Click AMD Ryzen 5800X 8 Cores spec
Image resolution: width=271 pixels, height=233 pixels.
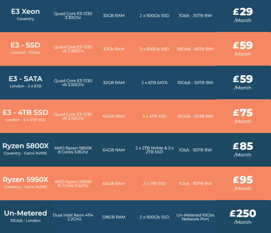(73, 150)
